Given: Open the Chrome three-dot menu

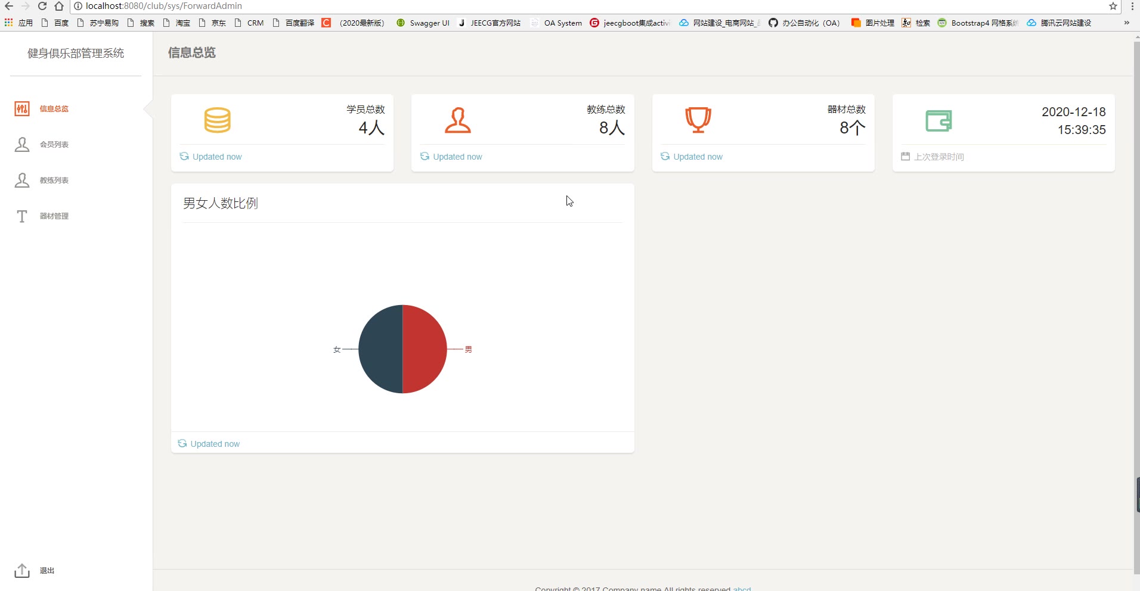Looking at the screenshot, I should click(1132, 6).
